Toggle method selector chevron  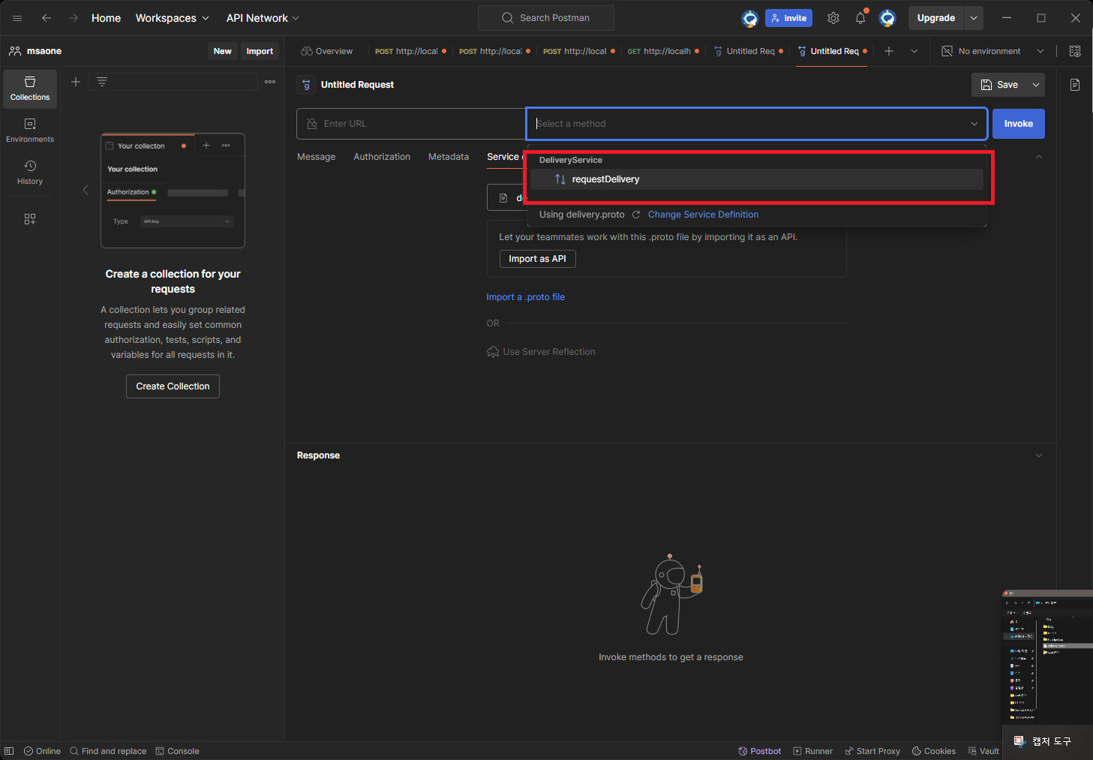[974, 124]
